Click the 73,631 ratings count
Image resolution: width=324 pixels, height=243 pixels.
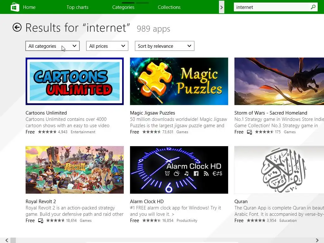click(168, 132)
